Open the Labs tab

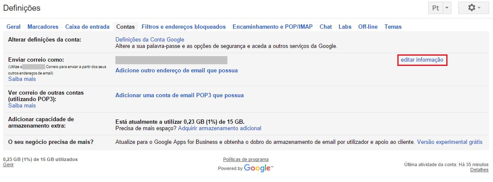pyautogui.click(x=345, y=27)
